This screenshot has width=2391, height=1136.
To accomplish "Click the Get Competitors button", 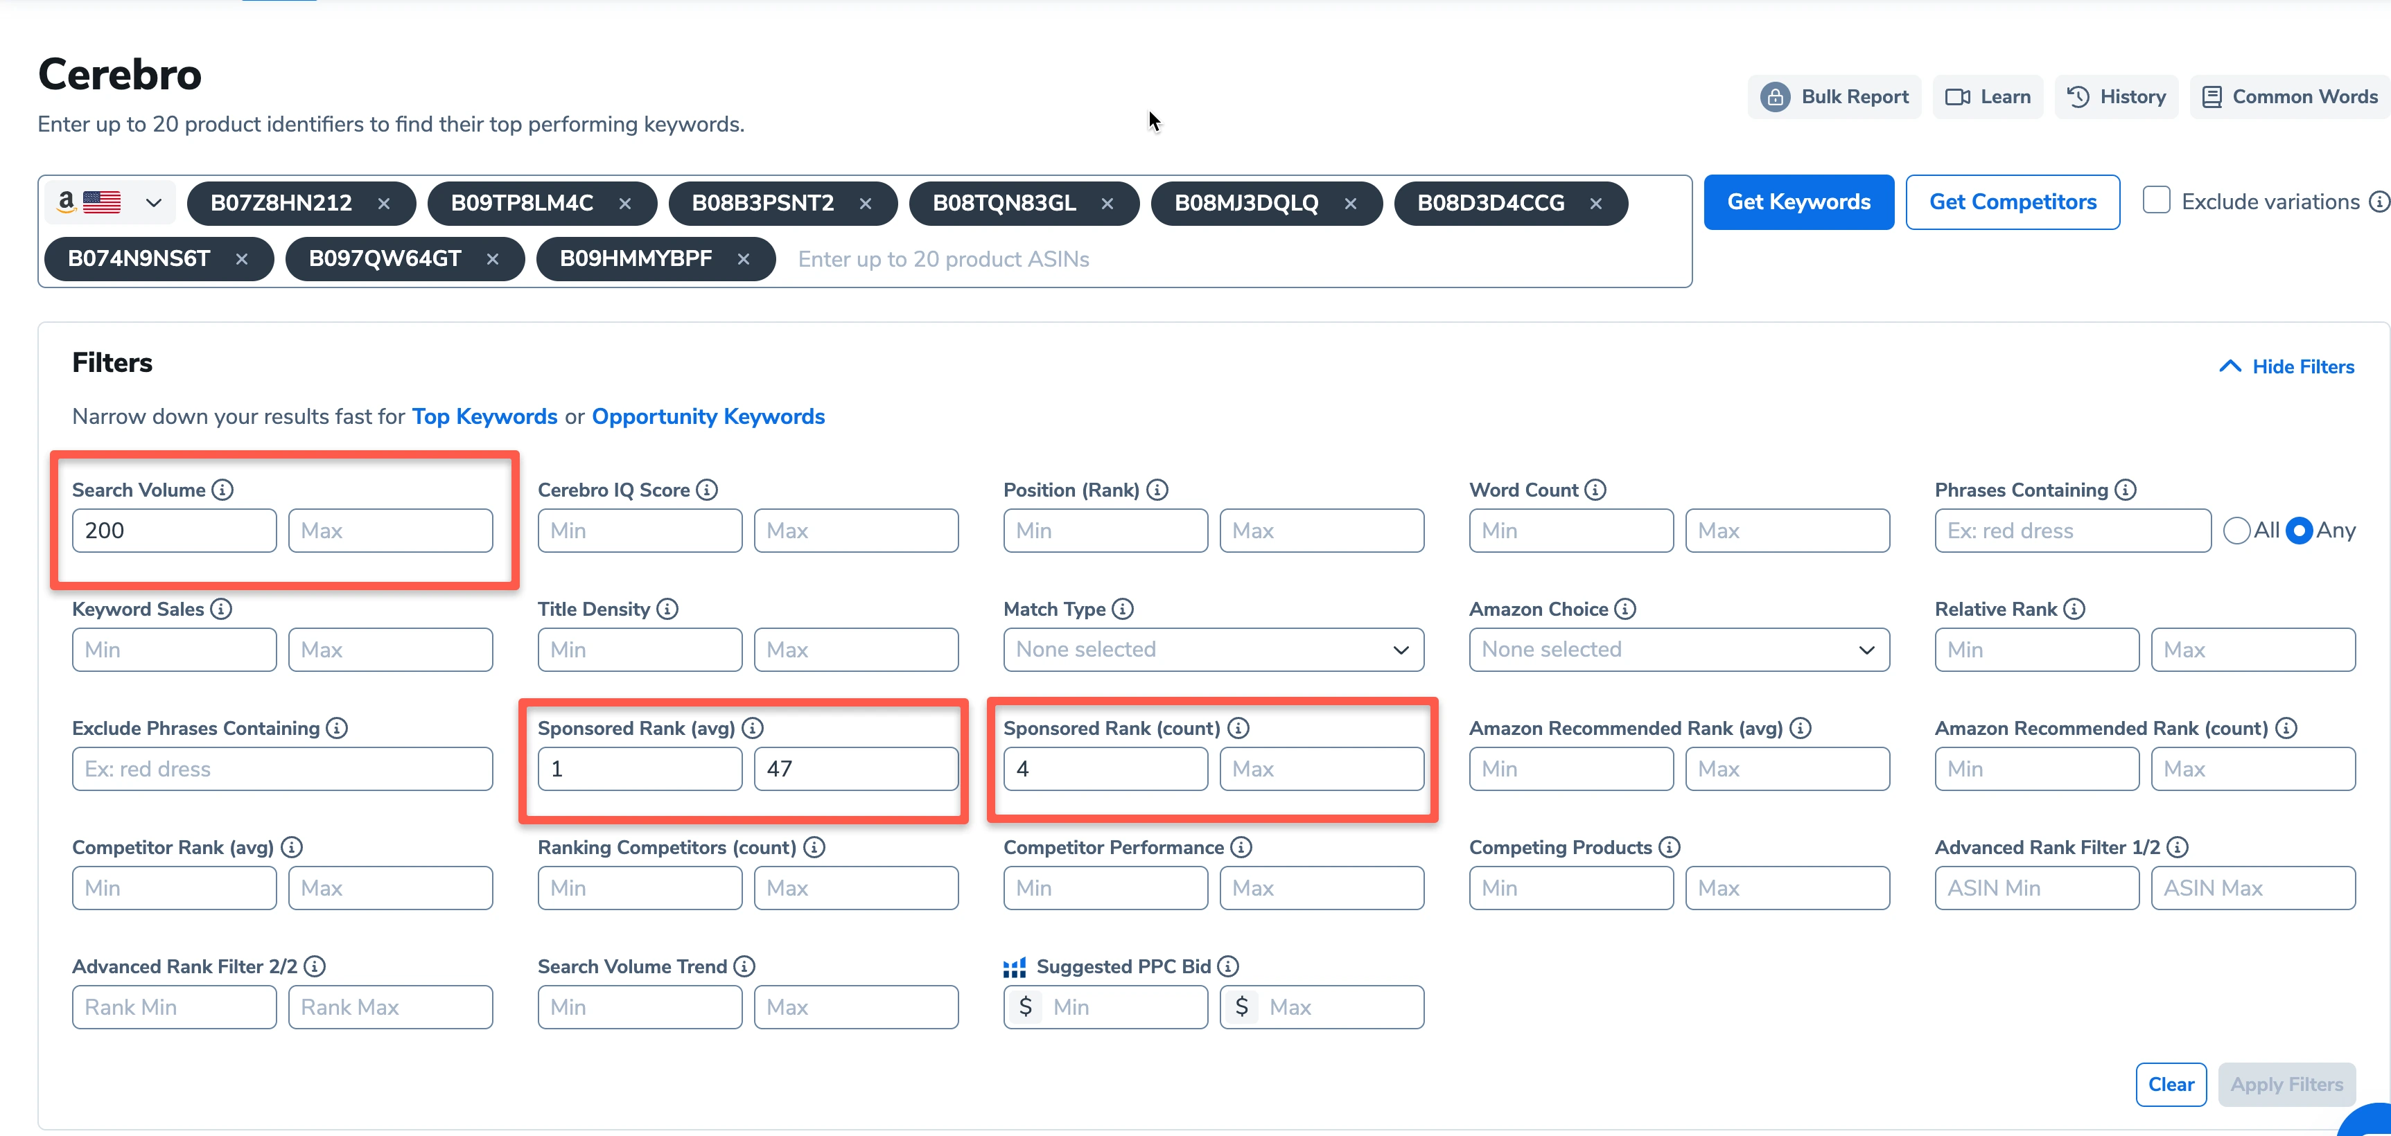I will (x=2013, y=202).
